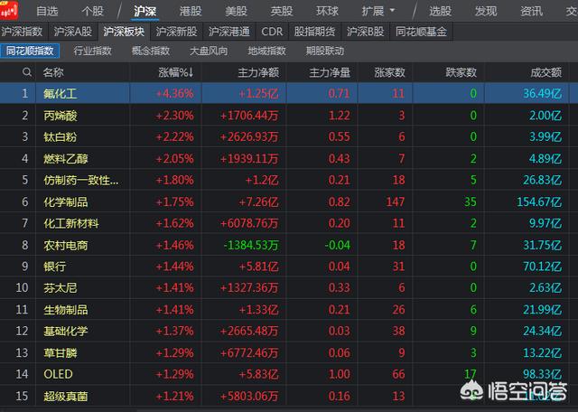The height and width of the screenshot is (412, 578).
Task: Select the 行业指数 filter
Action: tap(92, 51)
